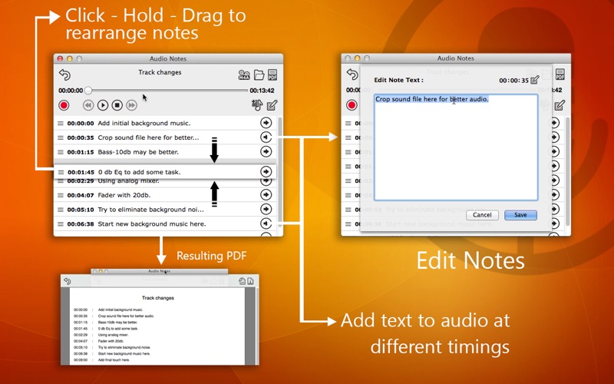The width and height of the screenshot is (614, 384).
Task: Click the drag handle of the 00:00:35 note row
Action: 61,137
